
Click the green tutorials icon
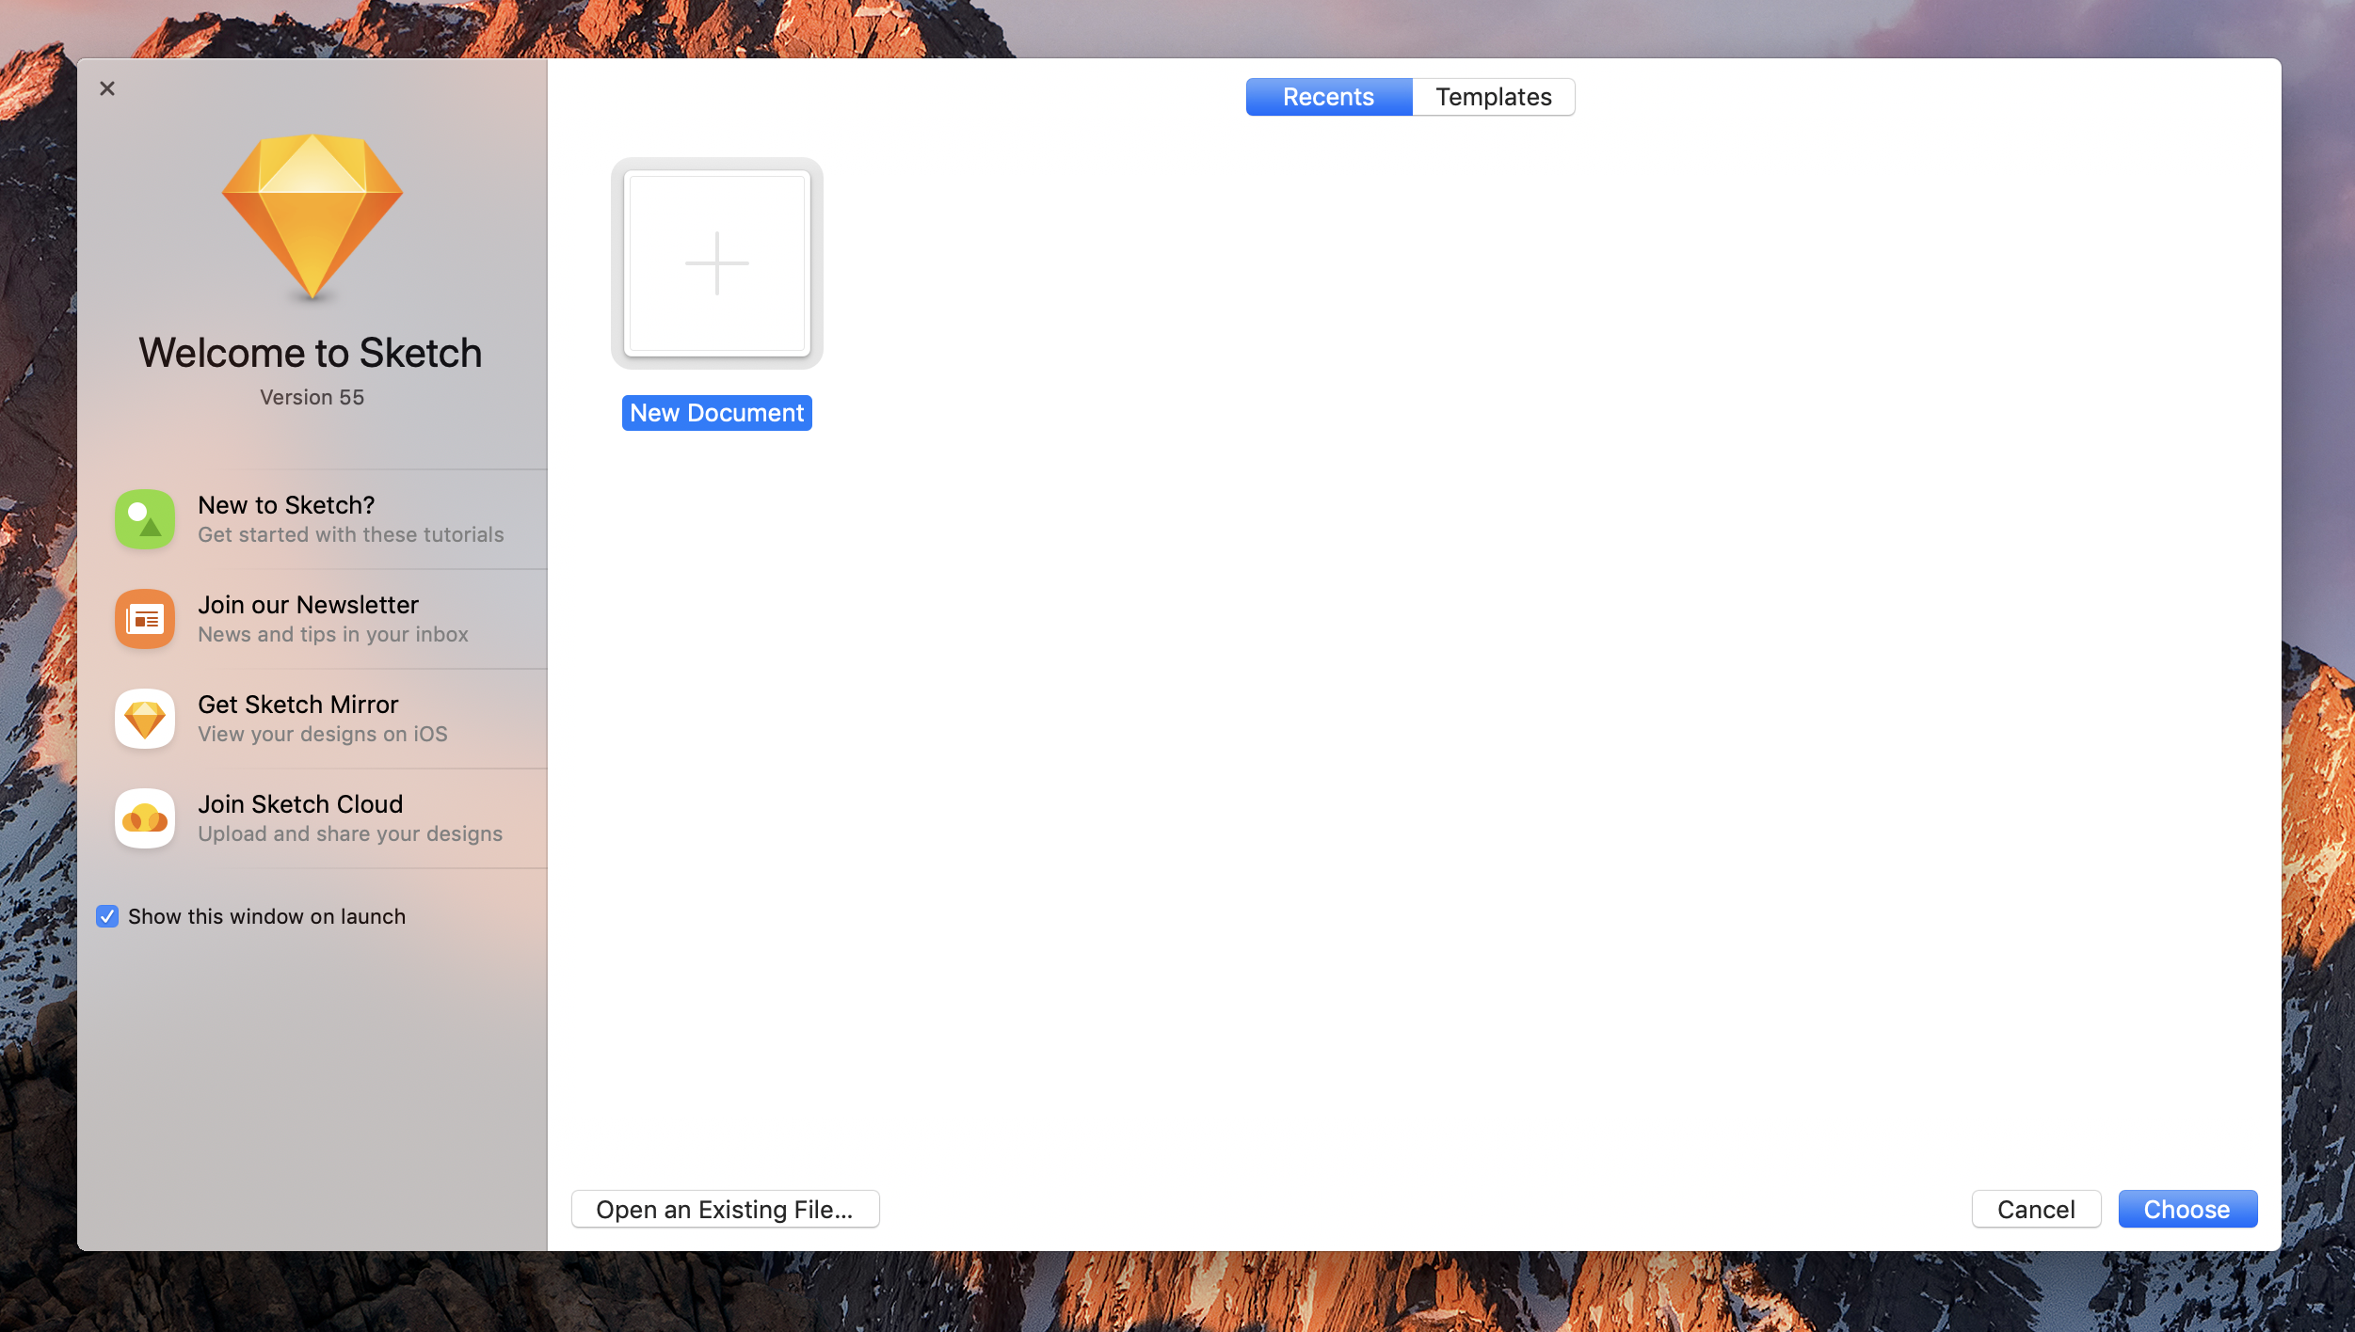[145, 519]
